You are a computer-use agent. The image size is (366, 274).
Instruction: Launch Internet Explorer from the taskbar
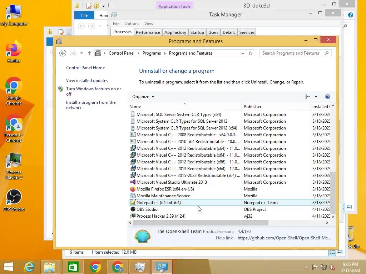[x=29, y=267]
